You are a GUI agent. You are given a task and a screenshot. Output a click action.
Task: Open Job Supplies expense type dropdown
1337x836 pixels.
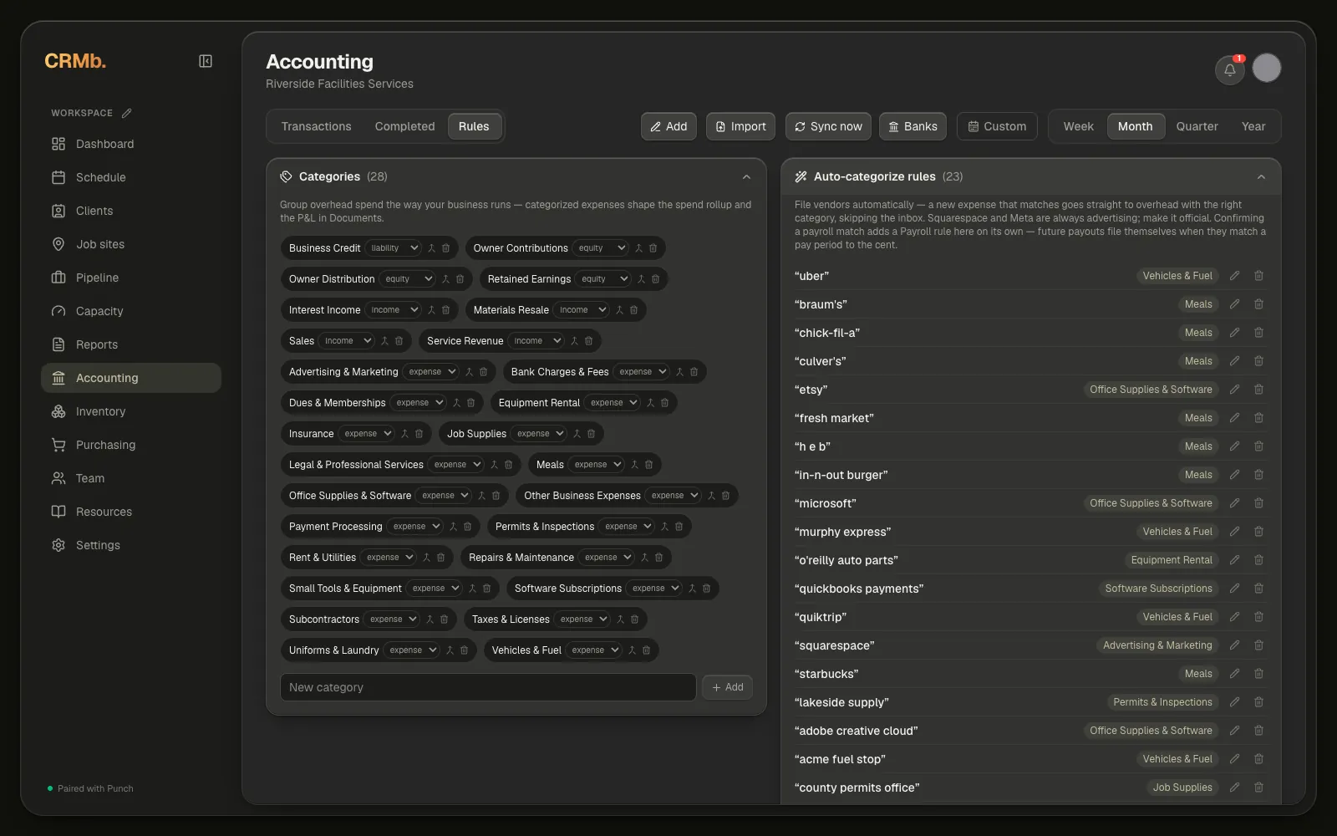pos(538,434)
